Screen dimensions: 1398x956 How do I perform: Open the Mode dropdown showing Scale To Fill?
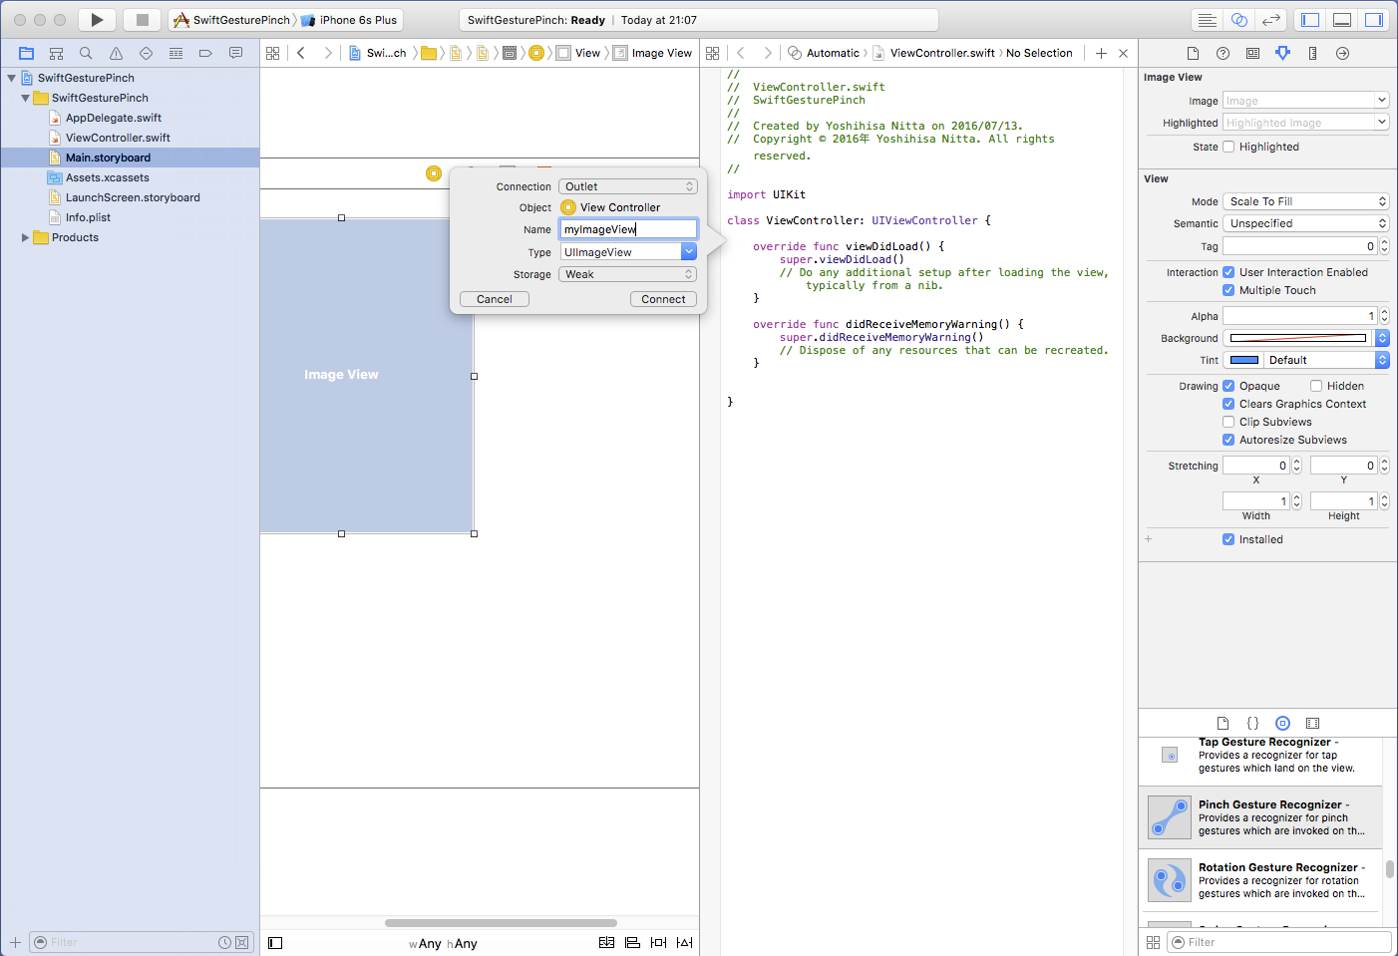click(1305, 201)
